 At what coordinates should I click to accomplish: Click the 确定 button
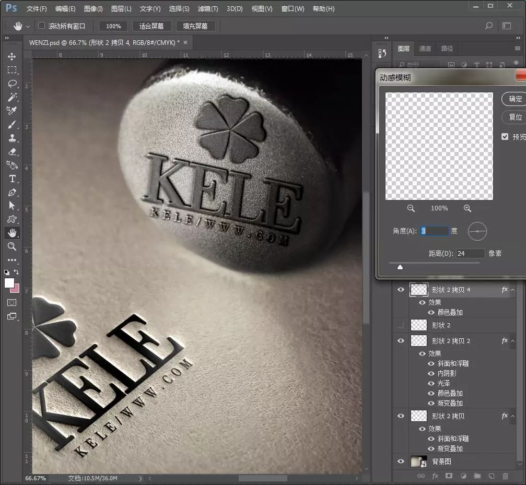(515, 99)
